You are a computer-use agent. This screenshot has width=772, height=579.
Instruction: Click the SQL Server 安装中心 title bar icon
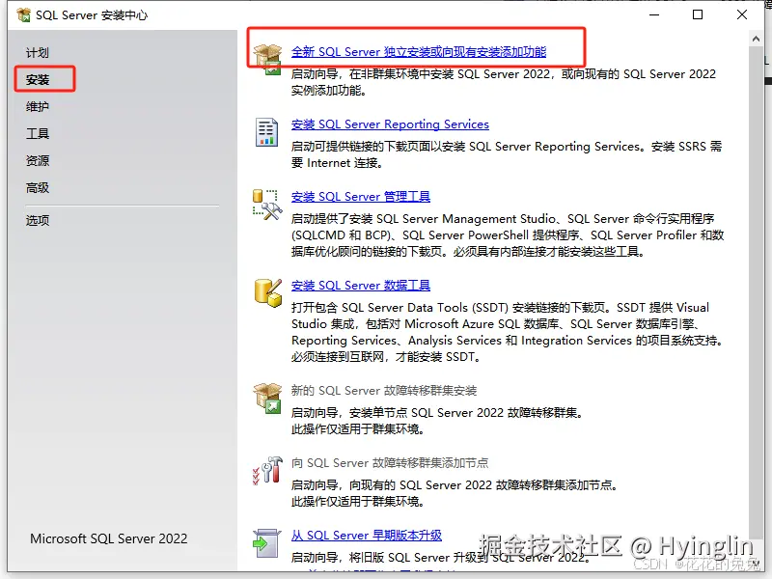(23, 15)
